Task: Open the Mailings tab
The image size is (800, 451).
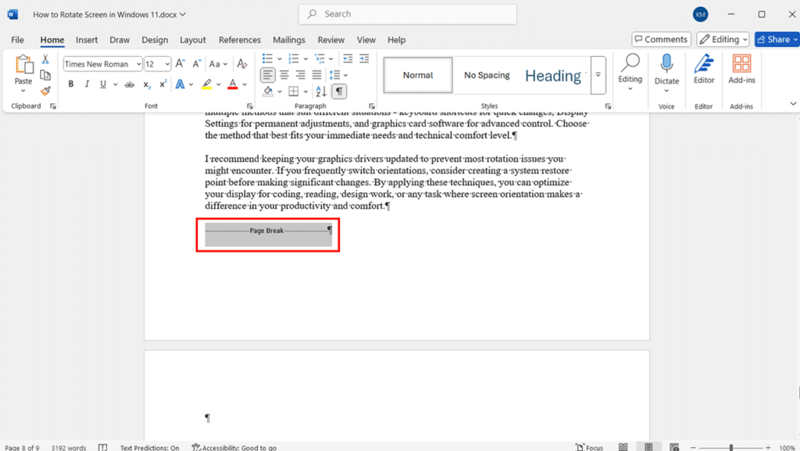Action: click(289, 39)
